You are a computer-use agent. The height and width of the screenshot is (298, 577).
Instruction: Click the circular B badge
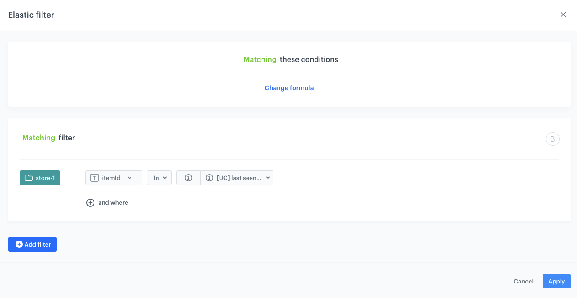click(553, 139)
